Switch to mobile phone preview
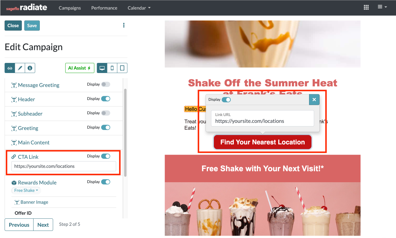Viewport: 396px width, 238px height. click(x=112, y=68)
